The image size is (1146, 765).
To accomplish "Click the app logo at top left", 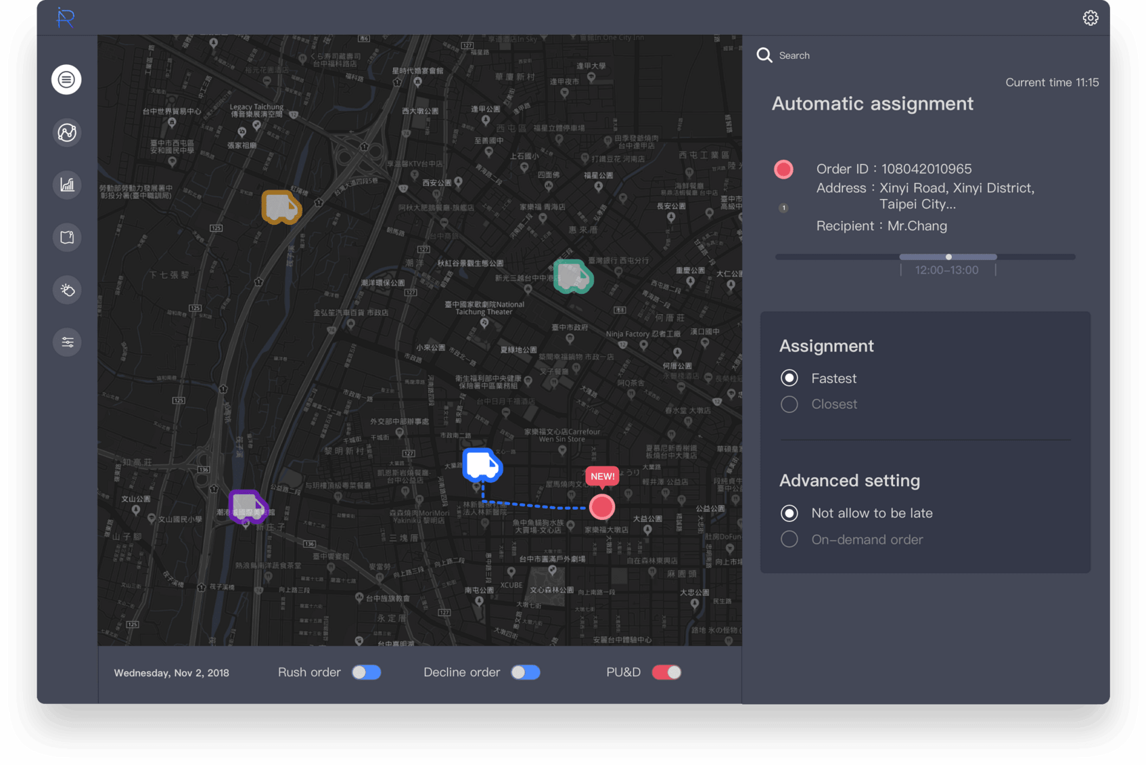I will [66, 18].
